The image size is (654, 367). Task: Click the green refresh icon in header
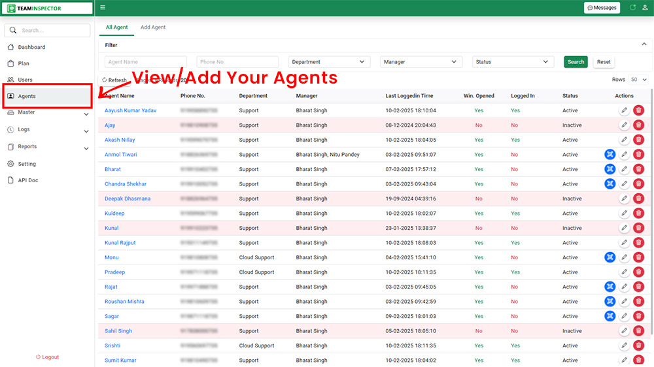pos(632,8)
